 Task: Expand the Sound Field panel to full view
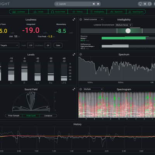(x=74, y=89)
